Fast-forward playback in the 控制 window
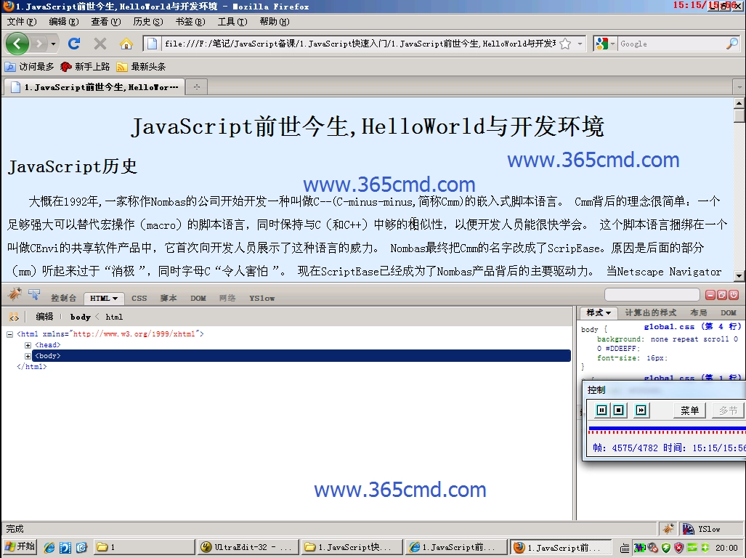This screenshot has height=558, width=746. tap(640, 411)
